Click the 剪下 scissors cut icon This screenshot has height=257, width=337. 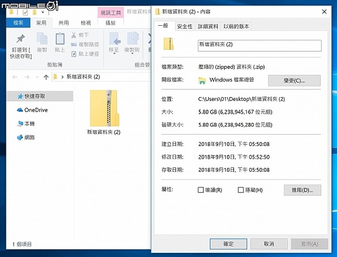[74, 35]
